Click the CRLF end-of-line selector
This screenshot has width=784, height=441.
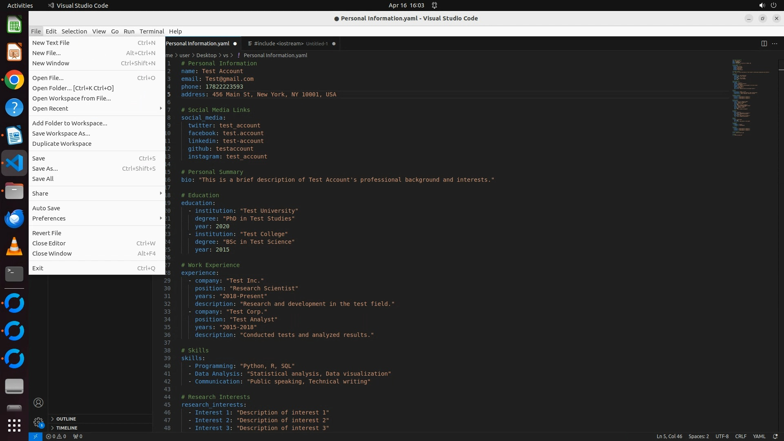click(x=740, y=436)
